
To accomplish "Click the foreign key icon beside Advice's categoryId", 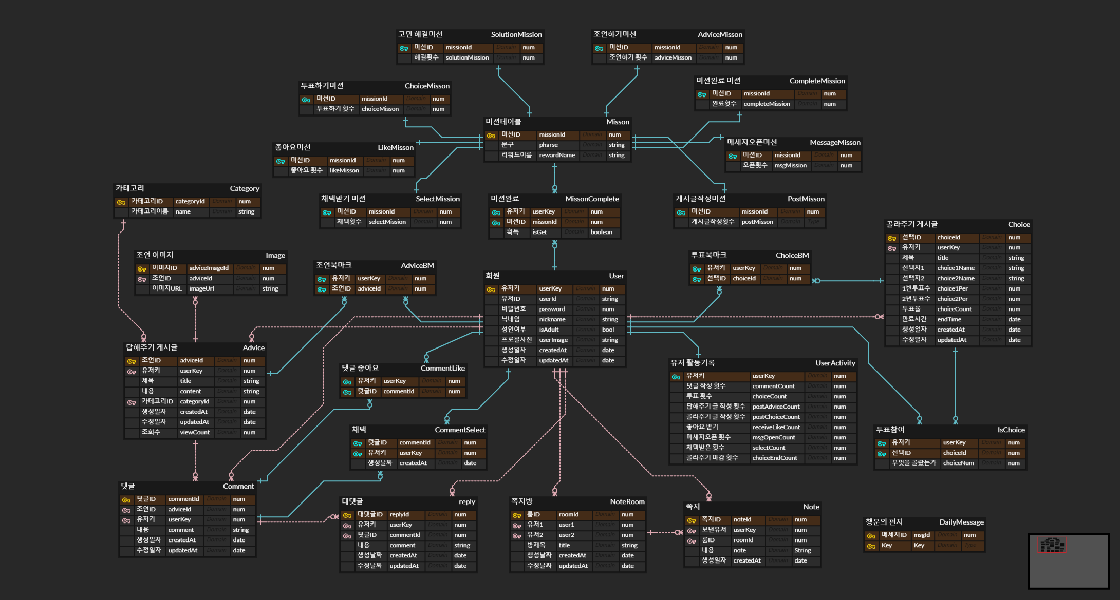I will click(x=132, y=402).
